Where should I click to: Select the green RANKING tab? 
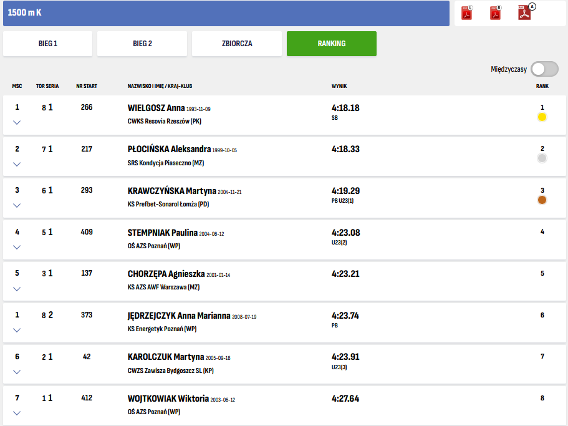331,44
